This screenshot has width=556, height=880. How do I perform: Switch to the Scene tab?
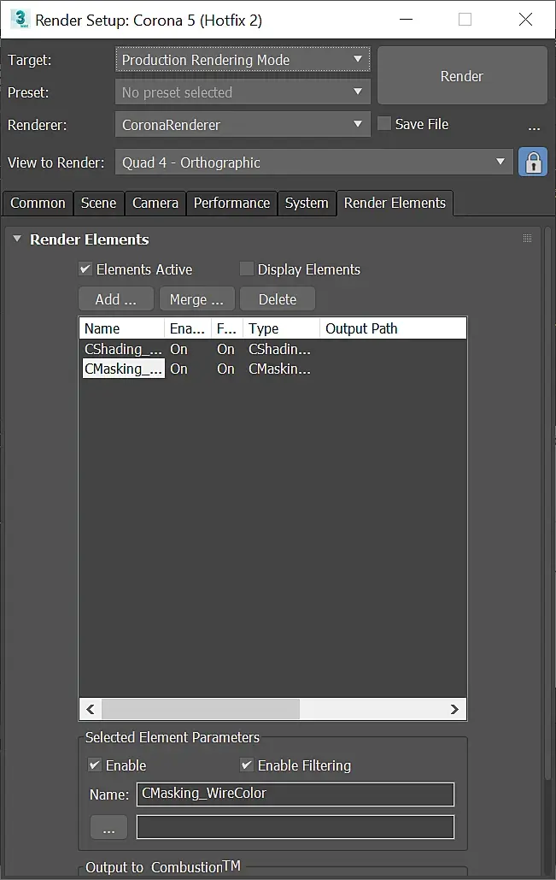tap(99, 203)
